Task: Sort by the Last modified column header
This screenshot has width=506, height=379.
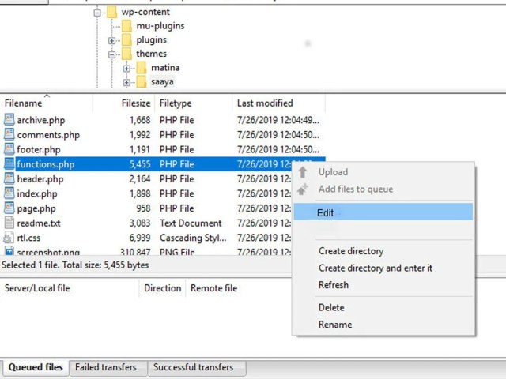Action: tap(279, 103)
